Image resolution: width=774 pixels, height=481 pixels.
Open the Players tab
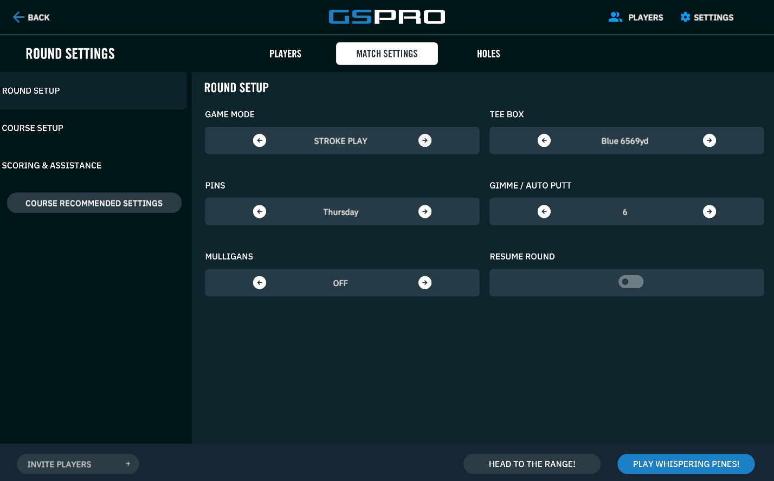pos(285,54)
